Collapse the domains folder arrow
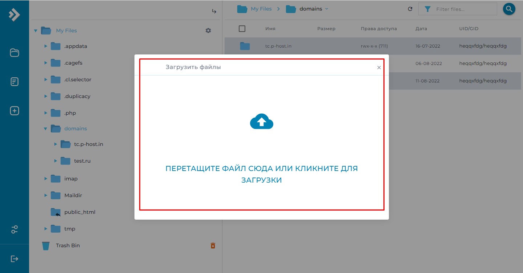523x273 pixels. [46, 129]
